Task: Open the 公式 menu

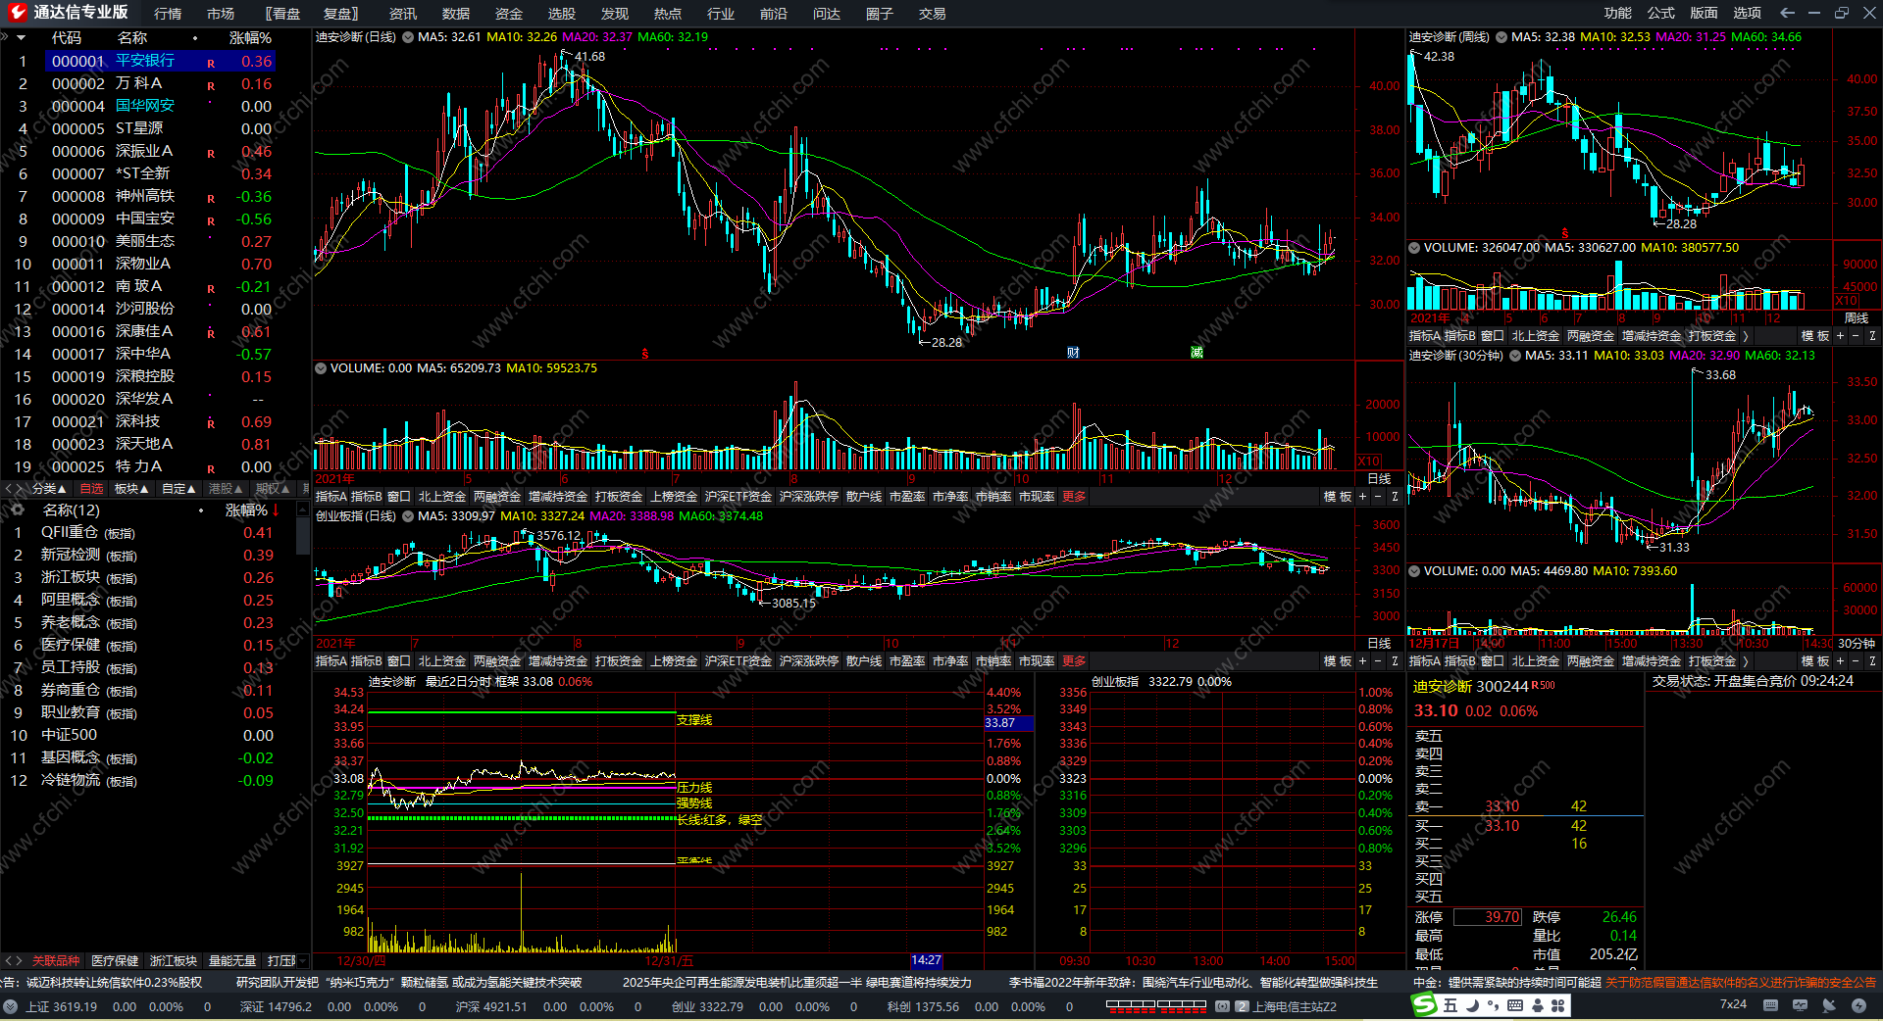Action: point(1661,13)
